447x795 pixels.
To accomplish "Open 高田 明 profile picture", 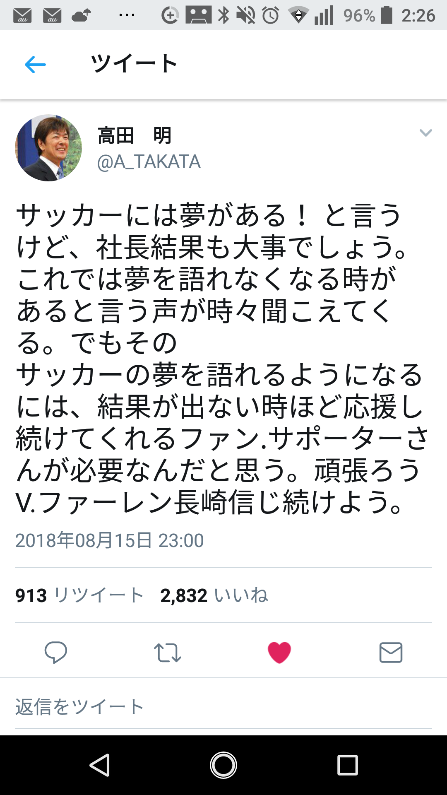I will (48, 148).
